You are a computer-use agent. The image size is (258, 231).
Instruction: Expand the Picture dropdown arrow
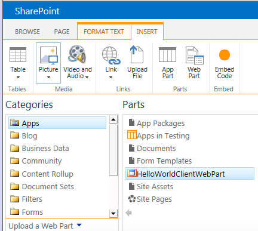(x=48, y=77)
